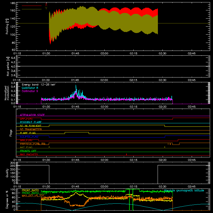Click the red BAD_PACKETS spike marker
Screen dimensions: 213x213
[126, 154]
